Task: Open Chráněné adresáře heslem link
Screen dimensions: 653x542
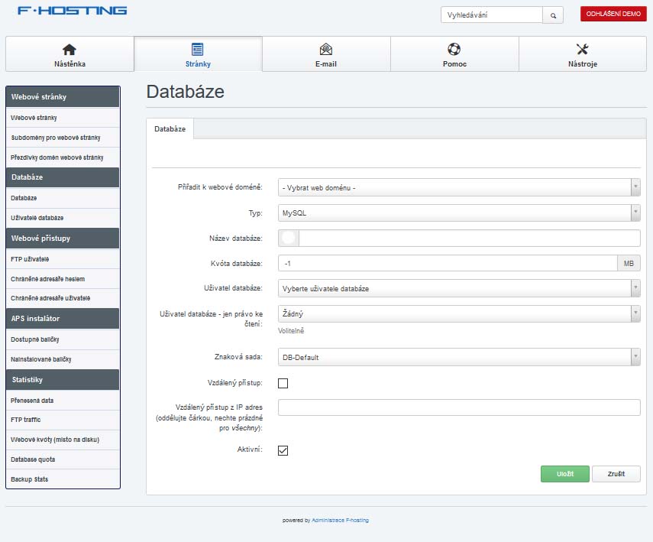Action: coord(63,278)
